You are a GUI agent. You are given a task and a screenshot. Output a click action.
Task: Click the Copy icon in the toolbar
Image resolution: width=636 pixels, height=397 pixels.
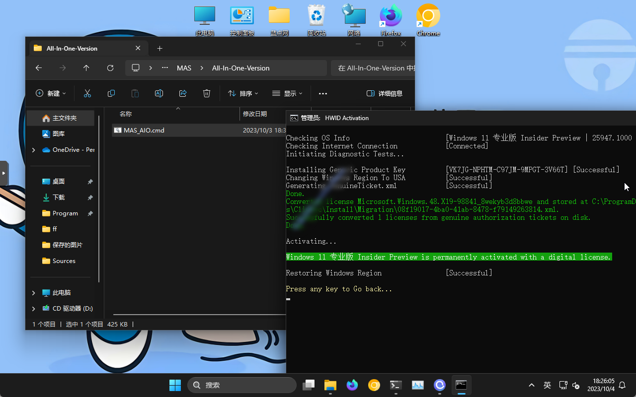pos(111,93)
